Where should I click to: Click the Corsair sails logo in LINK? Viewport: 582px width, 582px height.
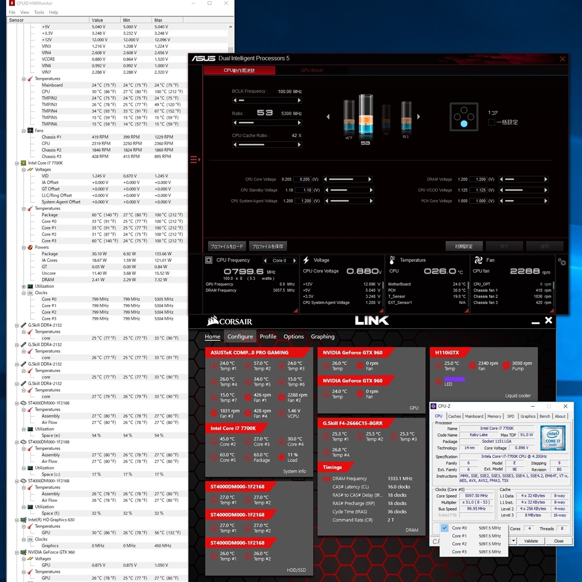point(213,320)
